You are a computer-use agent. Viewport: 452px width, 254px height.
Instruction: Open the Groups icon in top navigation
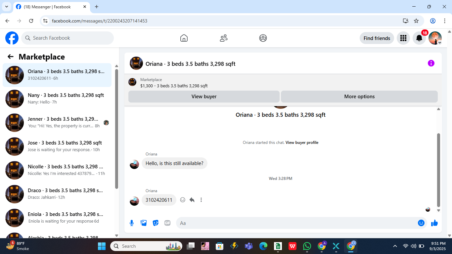click(263, 38)
